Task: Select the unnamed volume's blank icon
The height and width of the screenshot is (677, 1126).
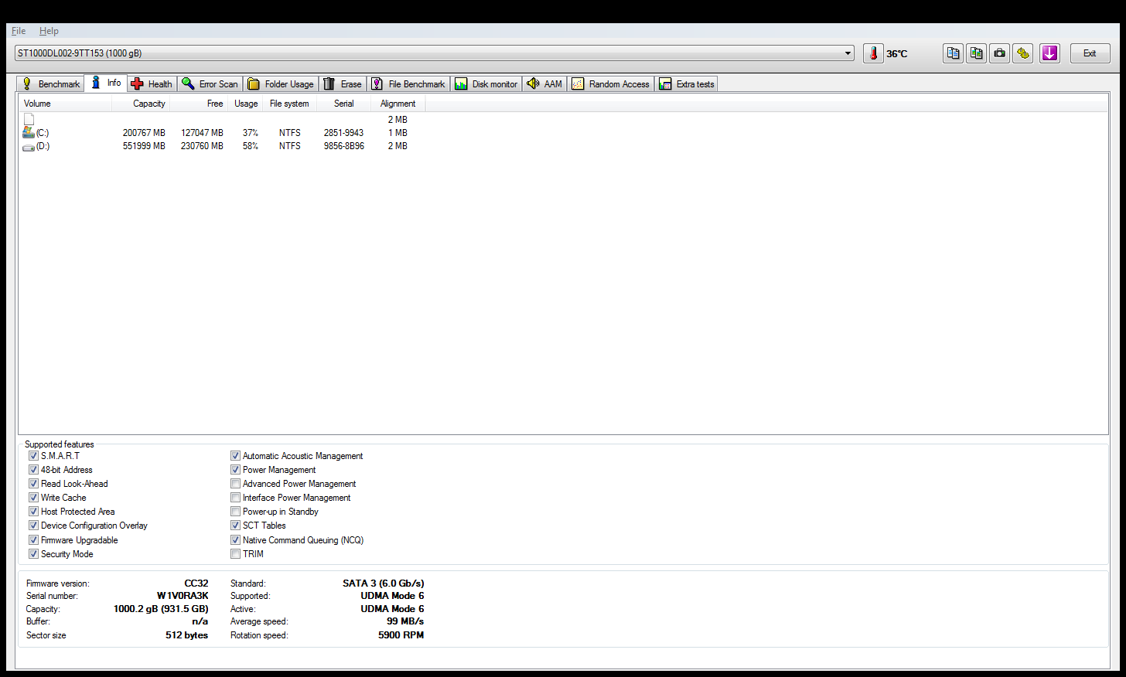Action: pos(29,119)
